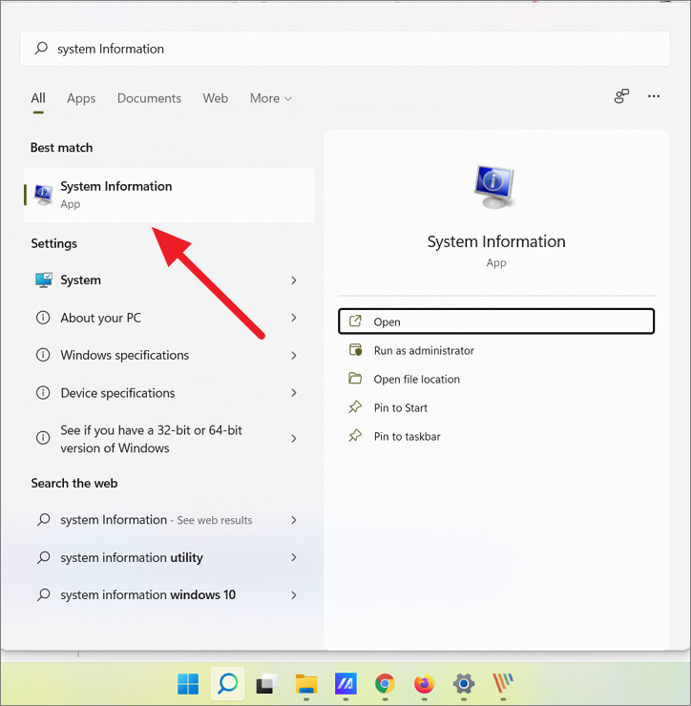Click info icon beside 32-bit or 64-bit entry

pyautogui.click(x=43, y=438)
